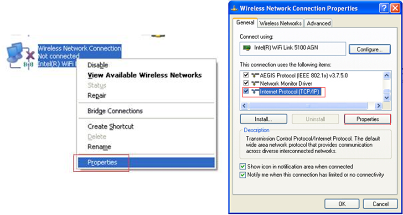
Task: Click the items list scroll up arrow
Action: click(387, 76)
